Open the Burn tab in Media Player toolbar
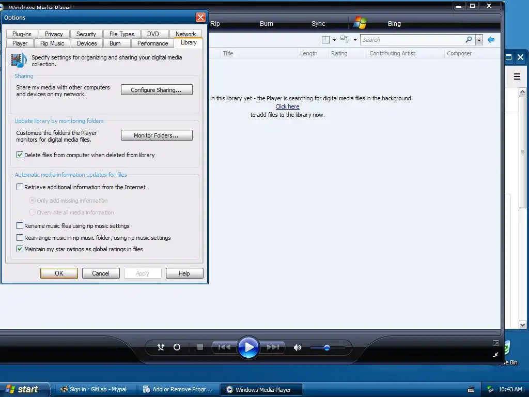 click(267, 24)
